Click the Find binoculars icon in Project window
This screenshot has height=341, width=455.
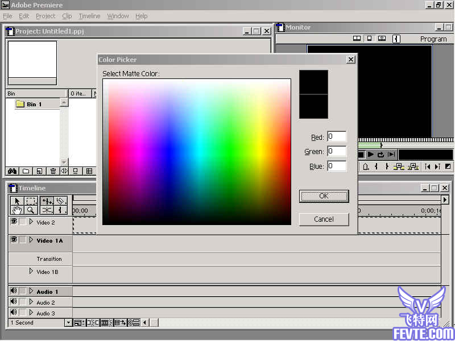(12, 171)
